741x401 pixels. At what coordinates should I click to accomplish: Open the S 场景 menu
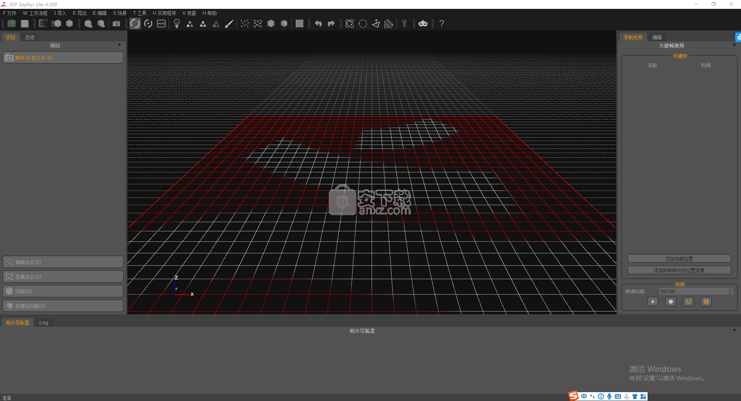click(x=120, y=13)
